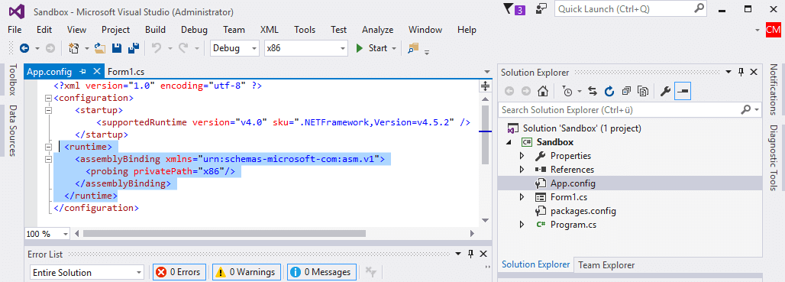Image resolution: width=785 pixels, height=282 pixels.
Task: Click the Home icon in Solution Explorer
Action: (x=542, y=91)
